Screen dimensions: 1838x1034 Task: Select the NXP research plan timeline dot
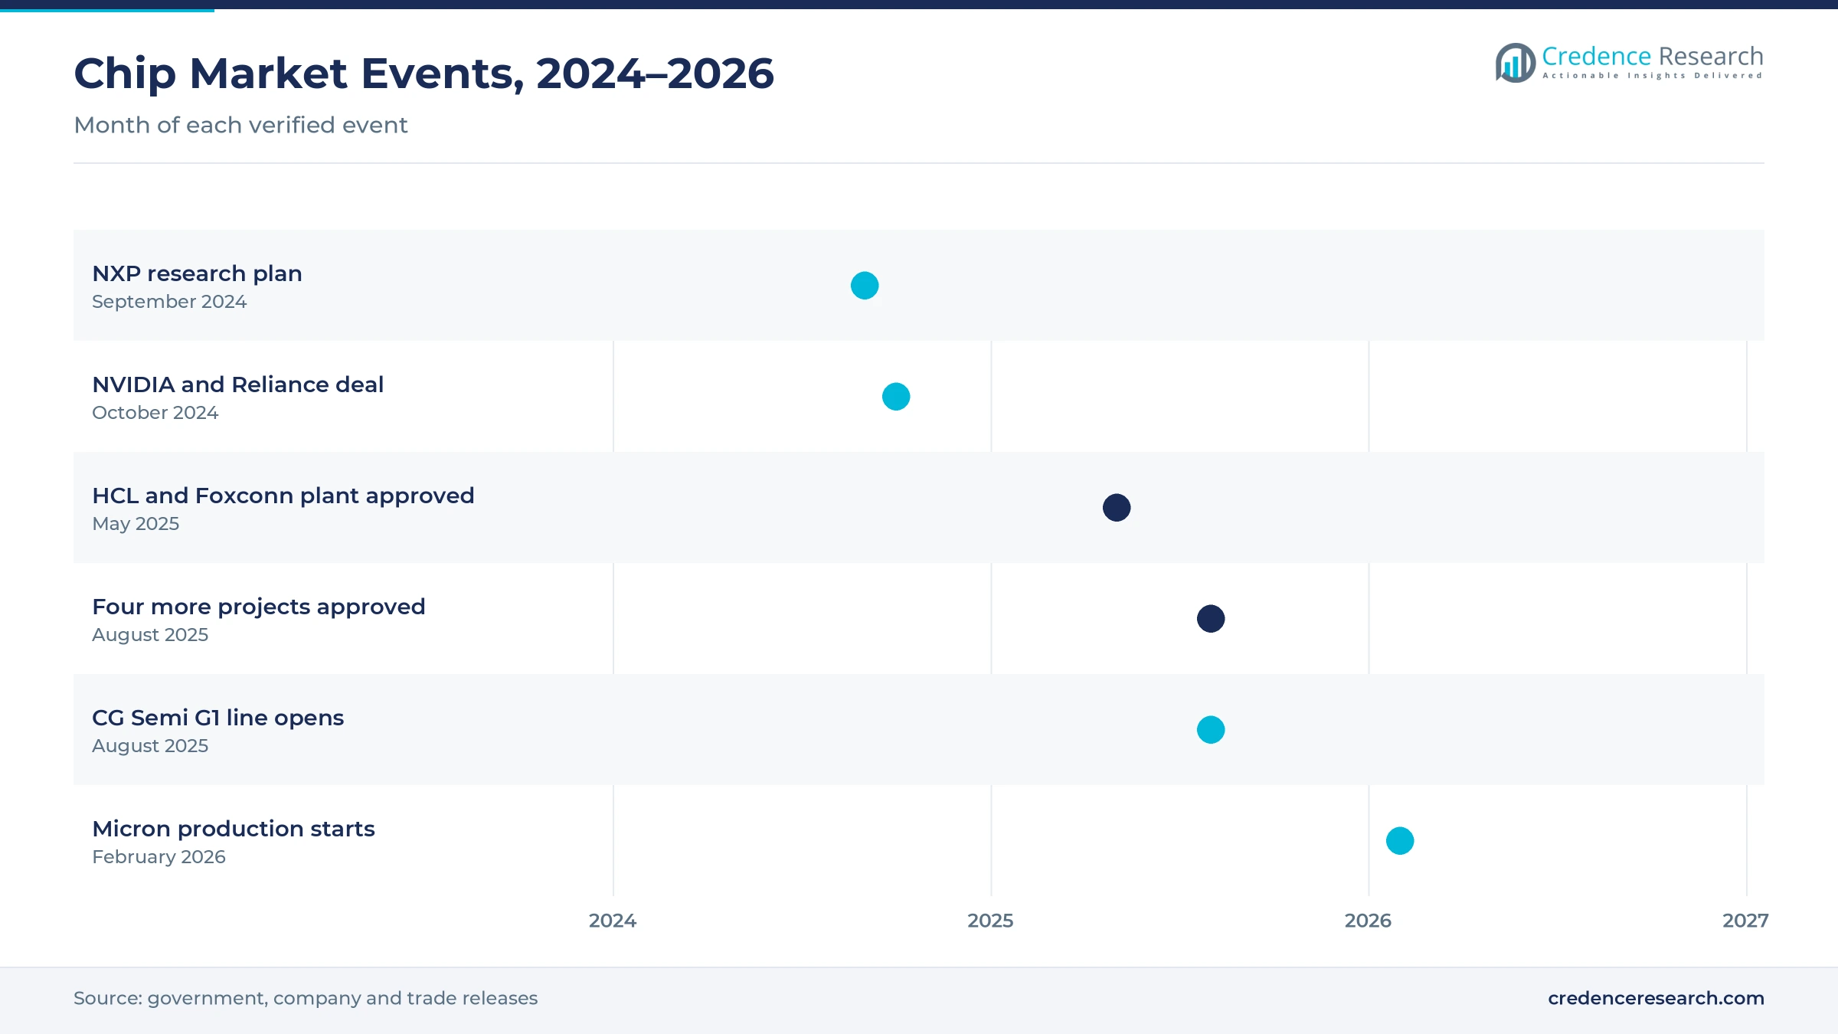(865, 286)
